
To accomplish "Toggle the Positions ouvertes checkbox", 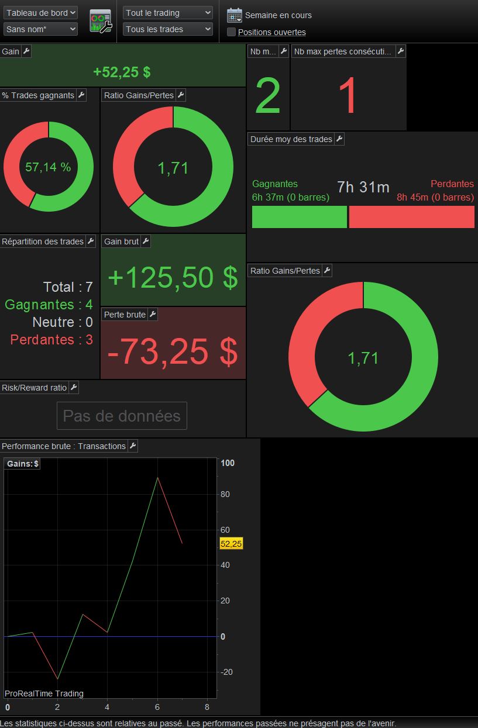I will (x=232, y=32).
